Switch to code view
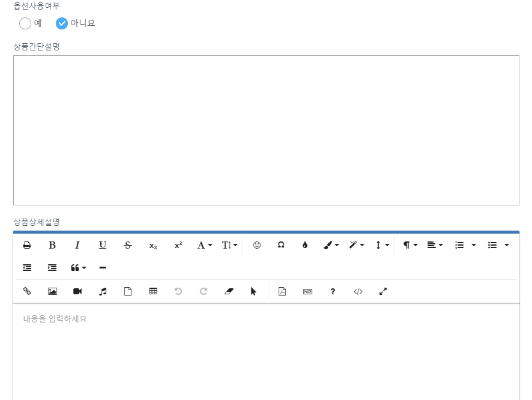 (x=358, y=291)
